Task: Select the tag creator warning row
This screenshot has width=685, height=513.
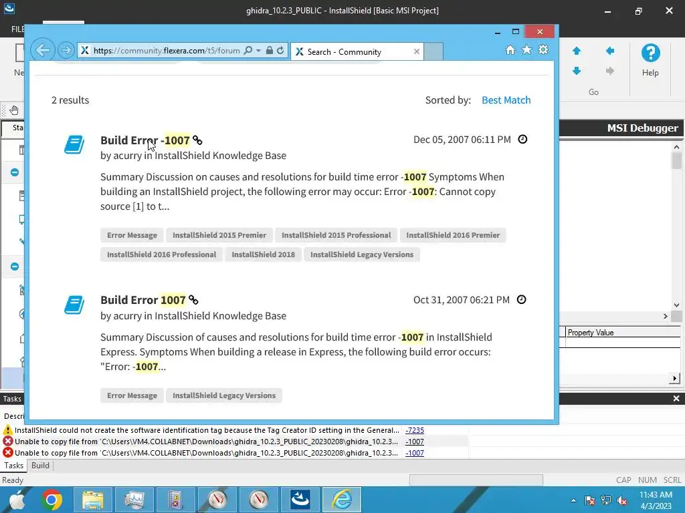Action: [x=235, y=430]
